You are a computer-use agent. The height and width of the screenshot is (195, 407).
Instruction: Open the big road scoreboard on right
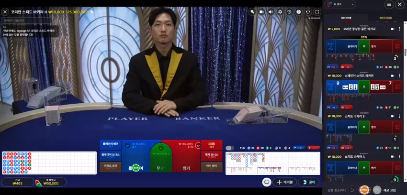(273, 163)
